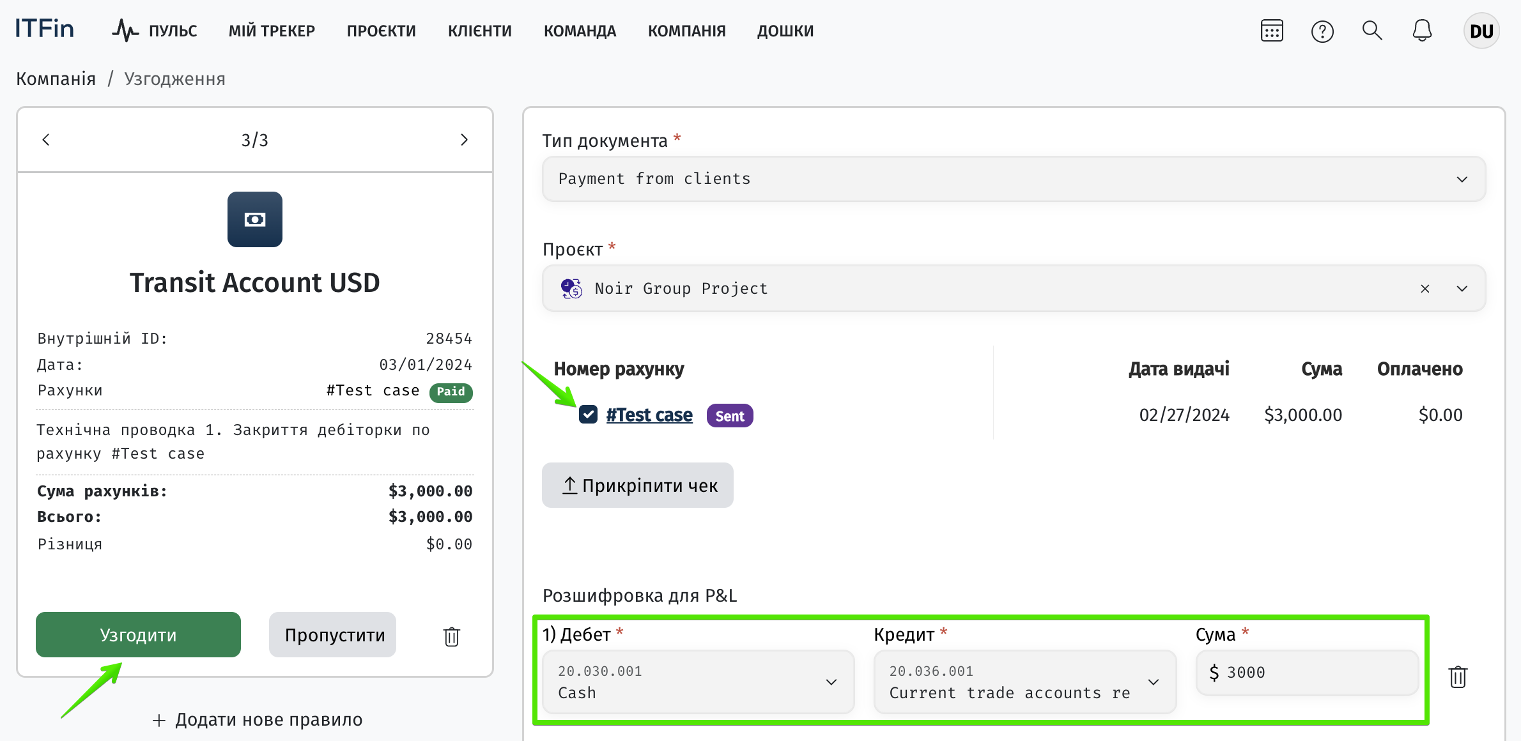Open the DU user avatar menu
Viewport: 1521px width, 741px height.
click(x=1481, y=31)
